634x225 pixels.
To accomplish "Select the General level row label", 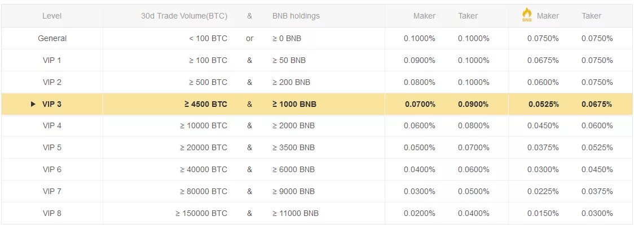I will (52, 39).
